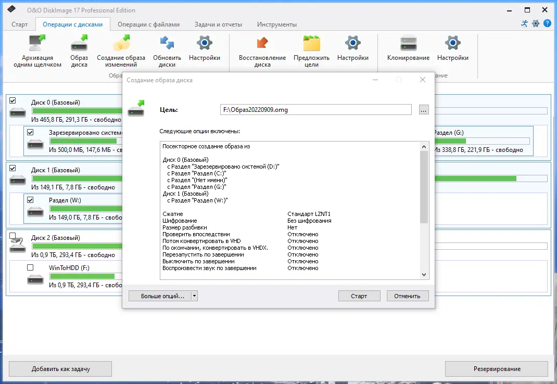557x384 pixels.
Task: Uncheck the Зарезервировано системой partition checkbox
Action: click(x=30, y=132)
